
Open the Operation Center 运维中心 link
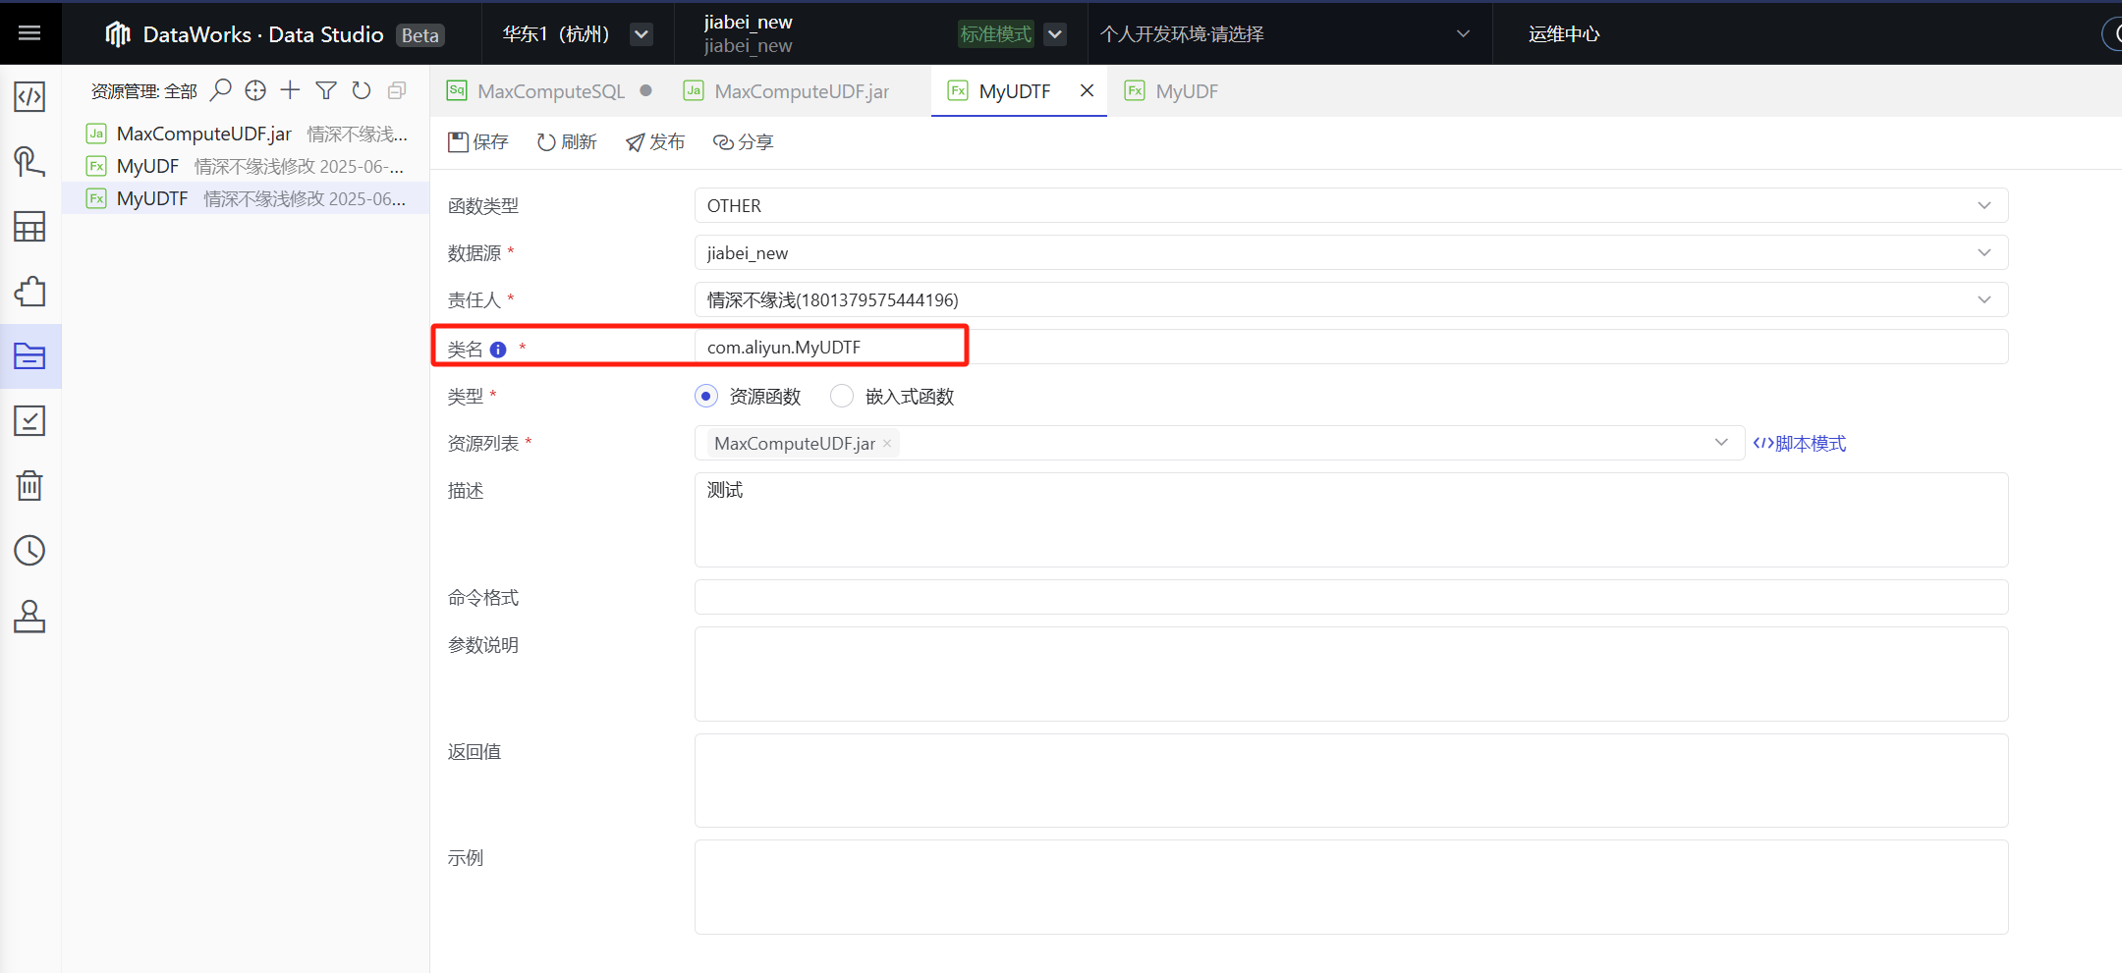[1564, 34]
